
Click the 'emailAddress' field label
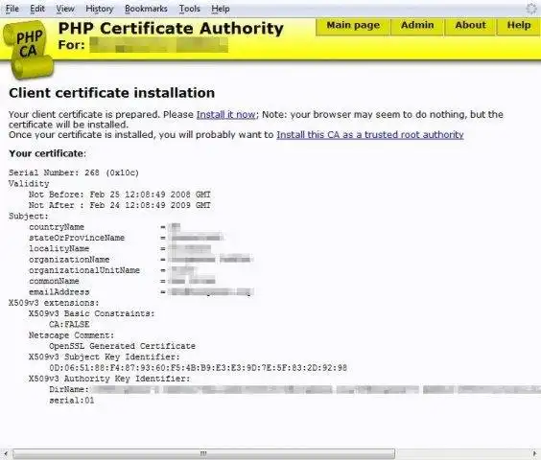59,292
